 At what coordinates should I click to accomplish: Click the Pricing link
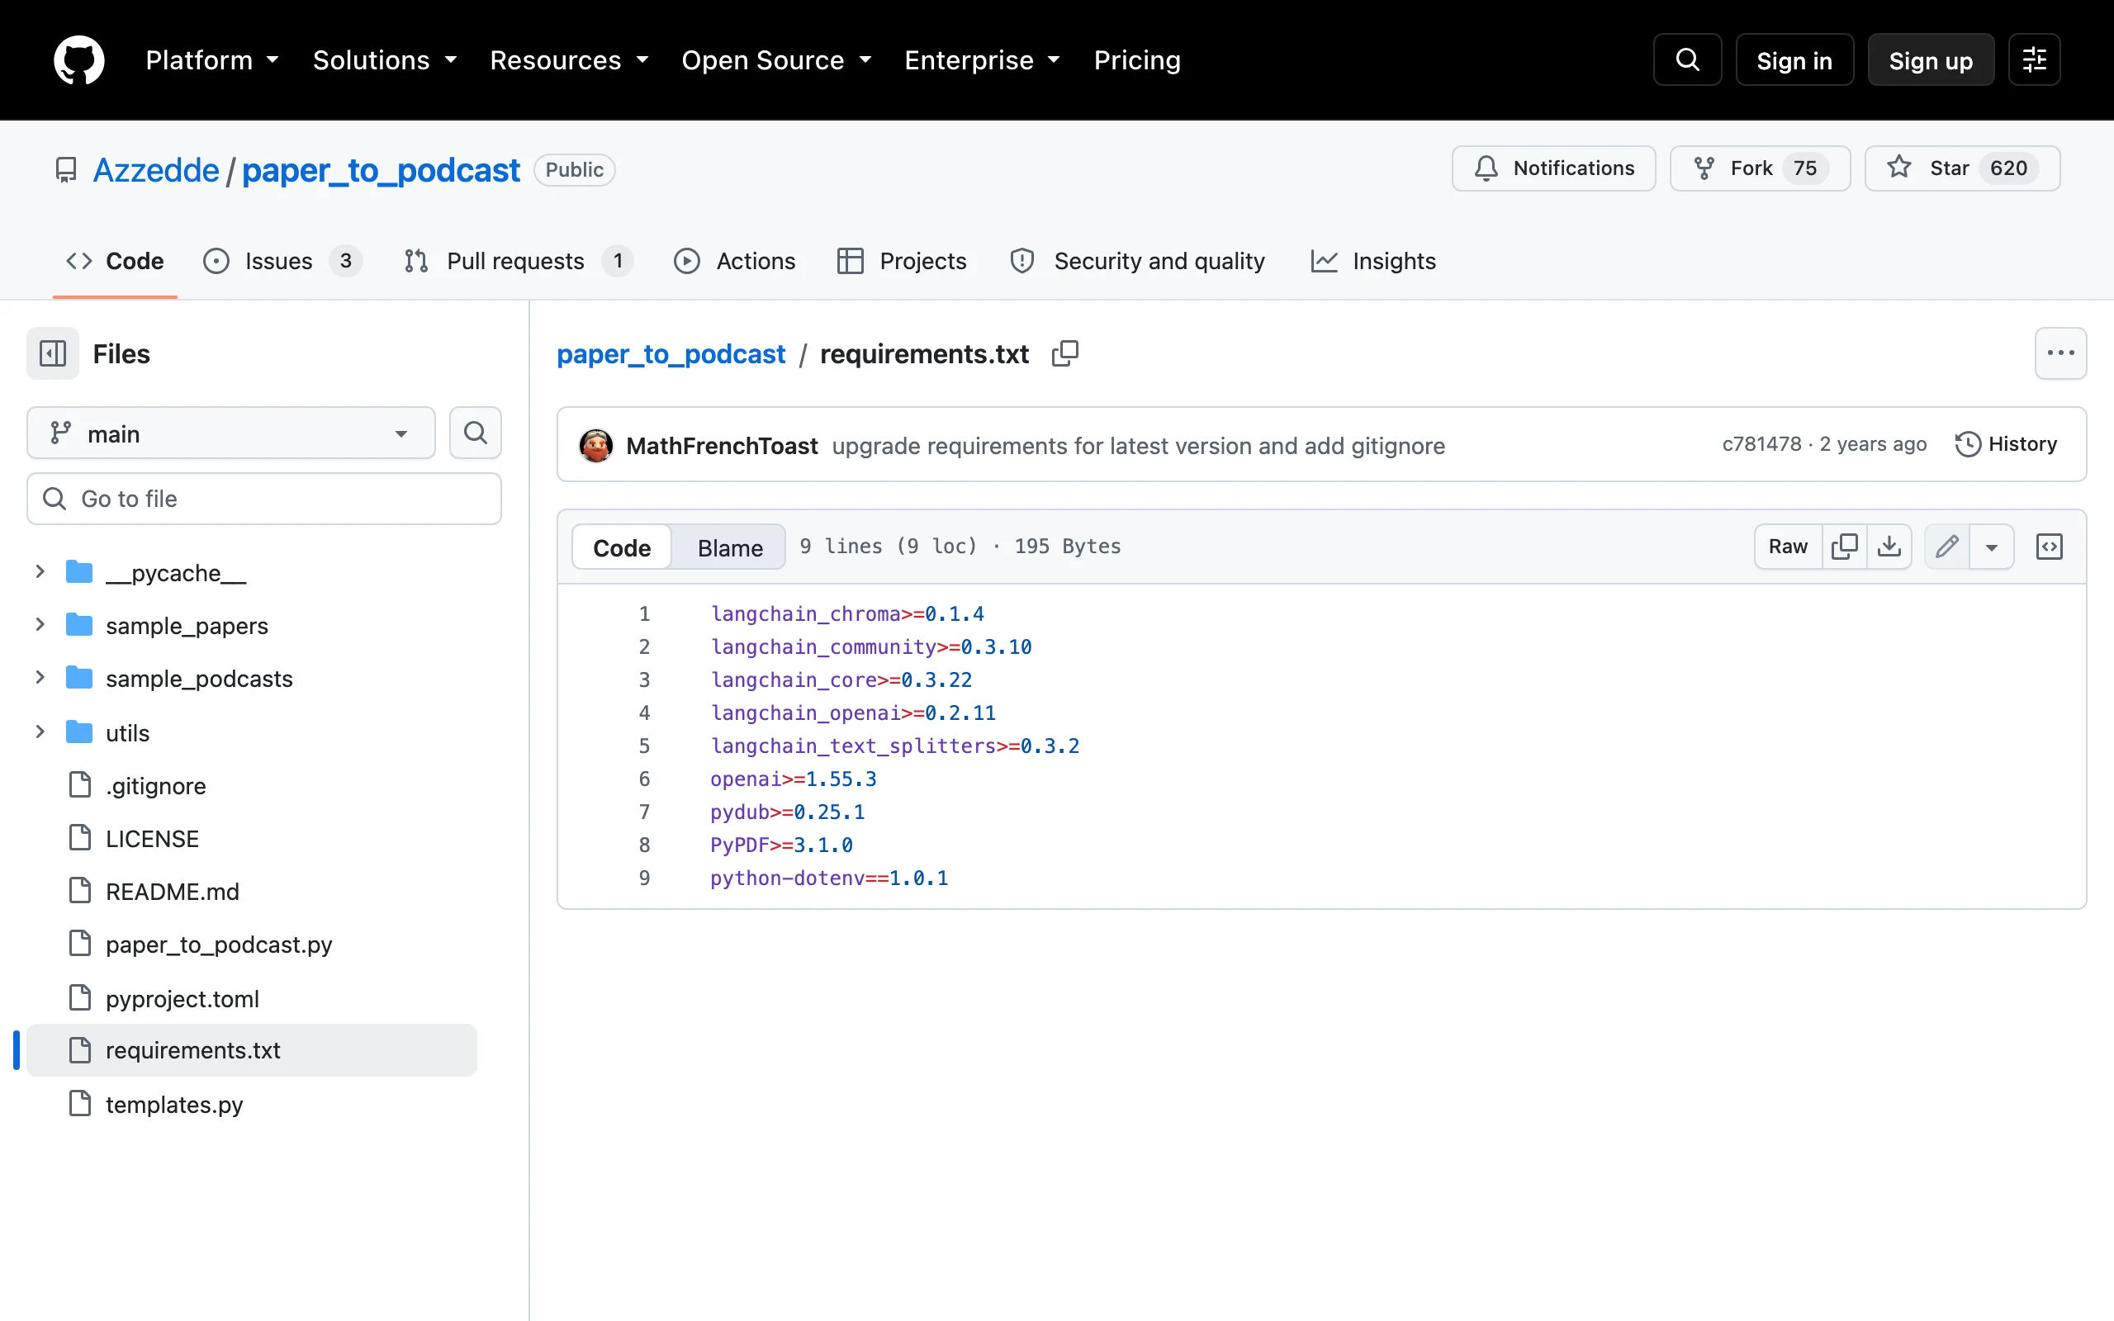[1136, 60]
